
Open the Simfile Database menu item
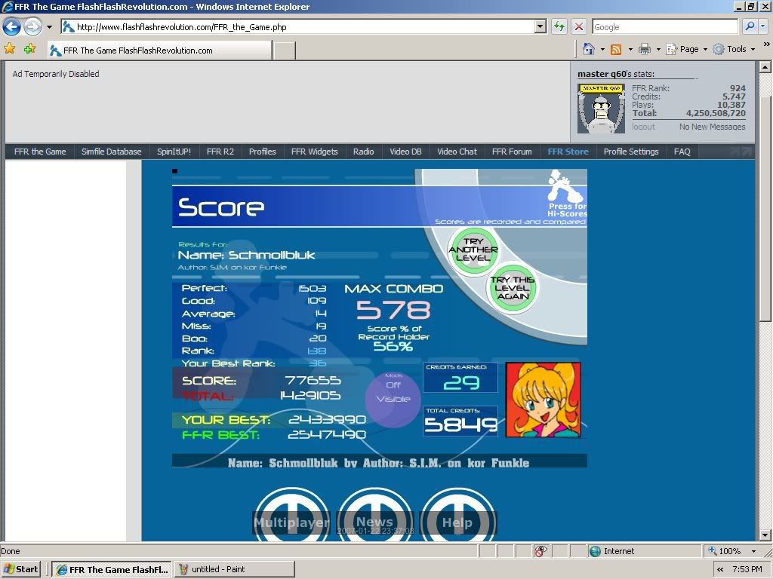click(x=111, y=152)
